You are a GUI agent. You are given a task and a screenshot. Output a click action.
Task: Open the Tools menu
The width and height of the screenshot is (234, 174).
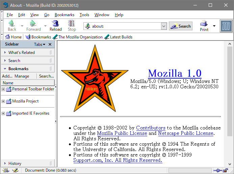coord(84,15)
